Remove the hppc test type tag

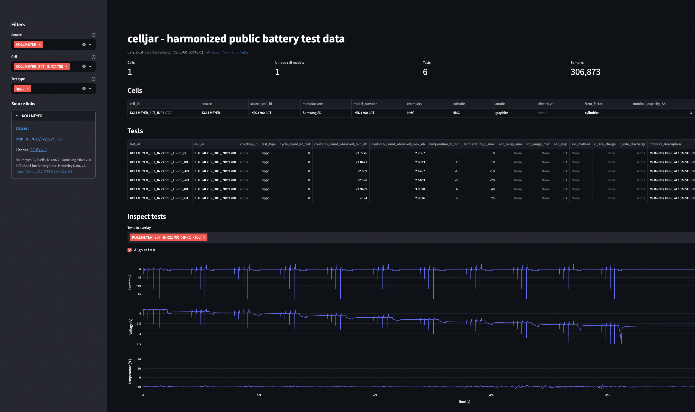coord(28,88)
